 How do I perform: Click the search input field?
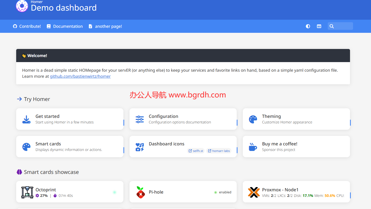343,26
